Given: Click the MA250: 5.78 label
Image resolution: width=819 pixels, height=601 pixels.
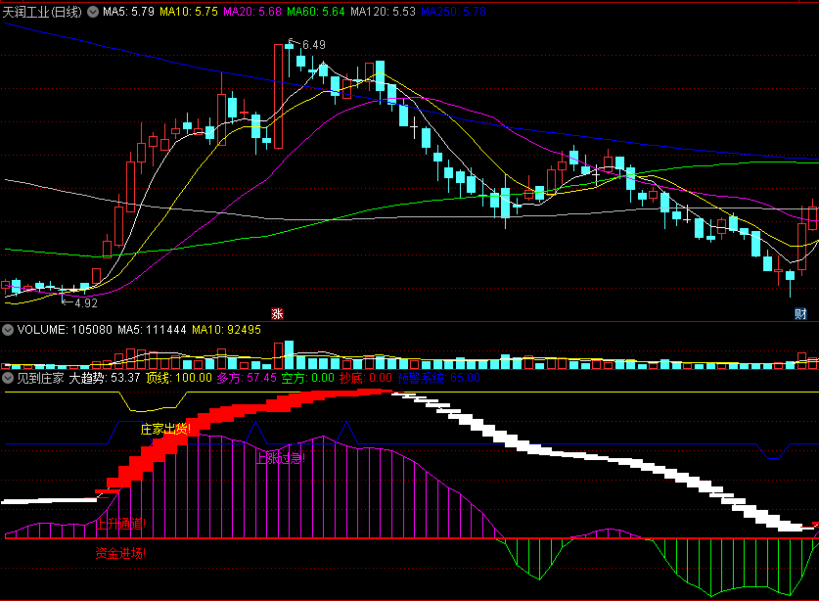Looking at the screenshot, I should click(453, 12).
